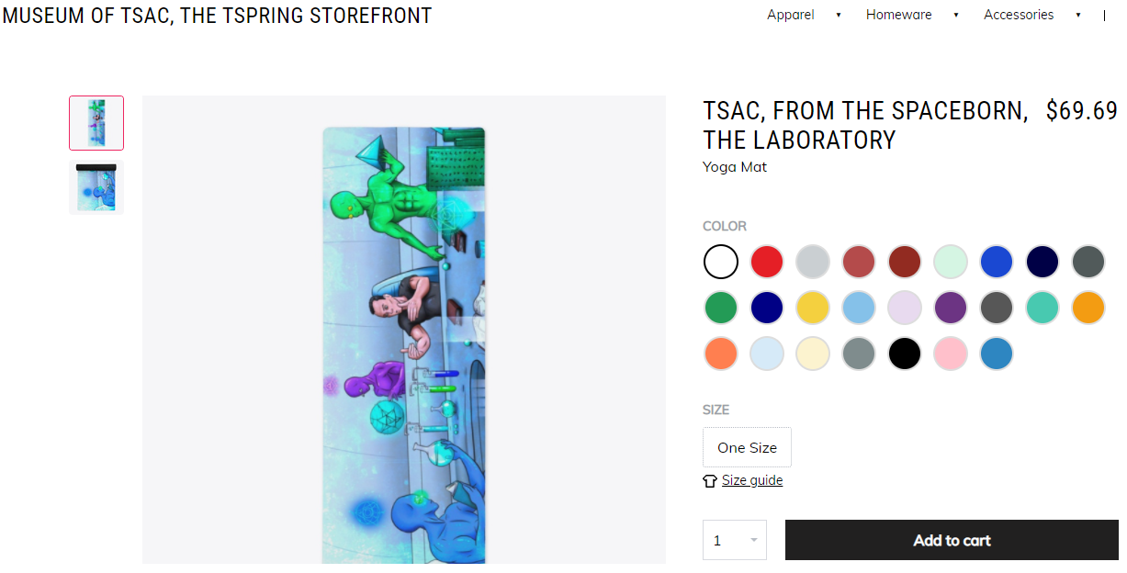Viewport: 1127px width, 573px height.
Task: Open the Homeware menu
Action: pos(898,15)
